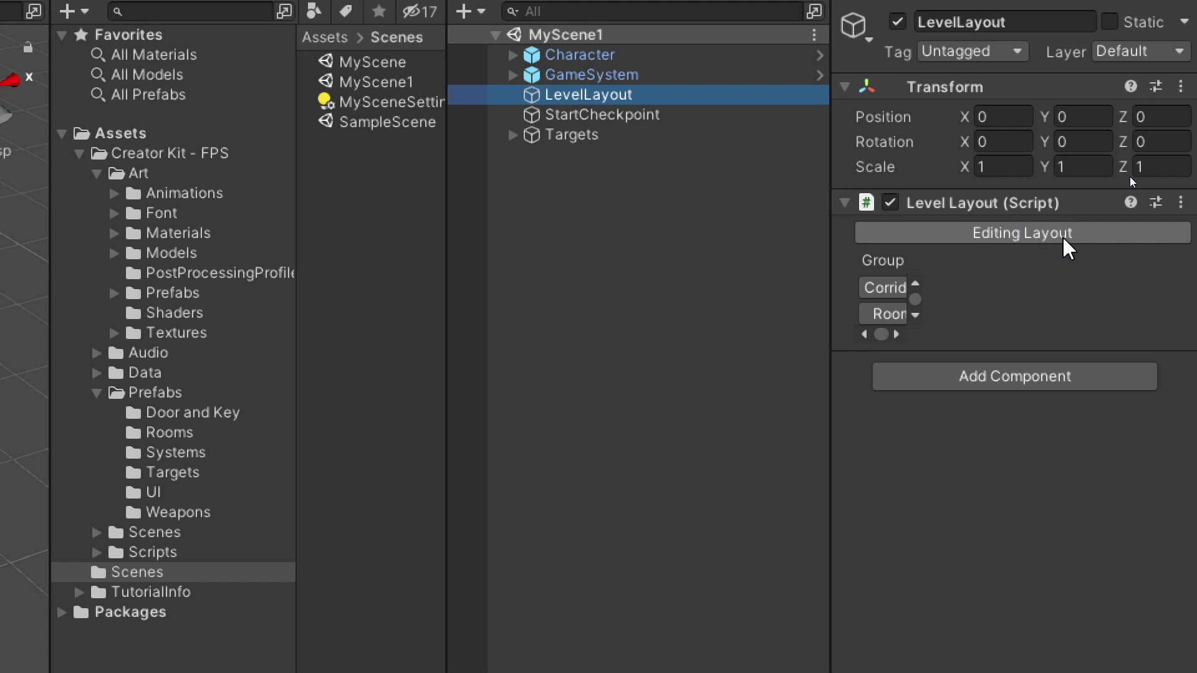The width and height of the screenshot is (1197, 673).
Task: Click the favorites star icon in the toolbar
Action: tap(379, 11)
